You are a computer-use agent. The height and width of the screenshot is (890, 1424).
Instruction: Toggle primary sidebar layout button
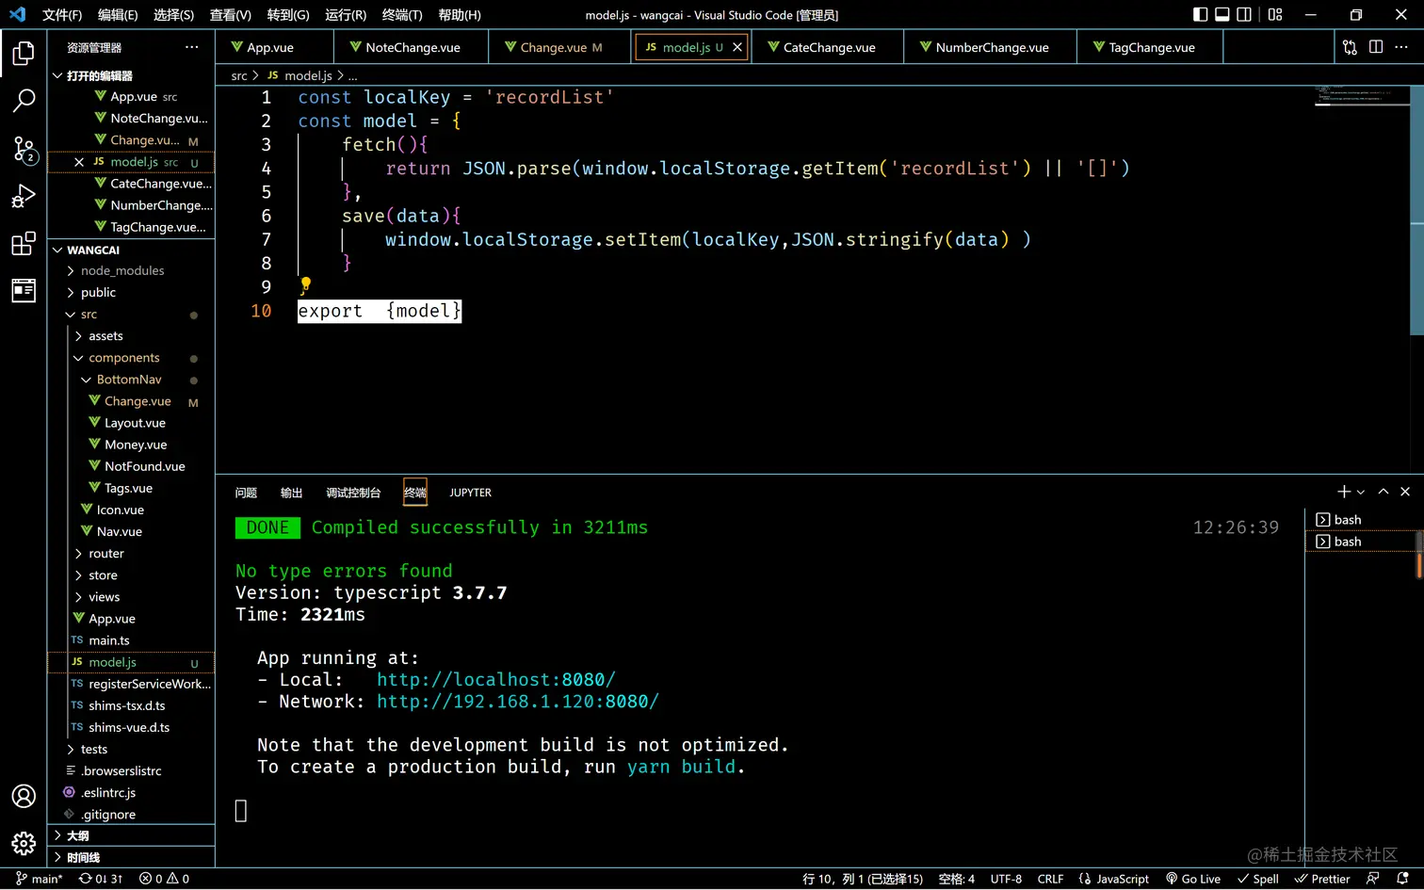pos(1200,14)
